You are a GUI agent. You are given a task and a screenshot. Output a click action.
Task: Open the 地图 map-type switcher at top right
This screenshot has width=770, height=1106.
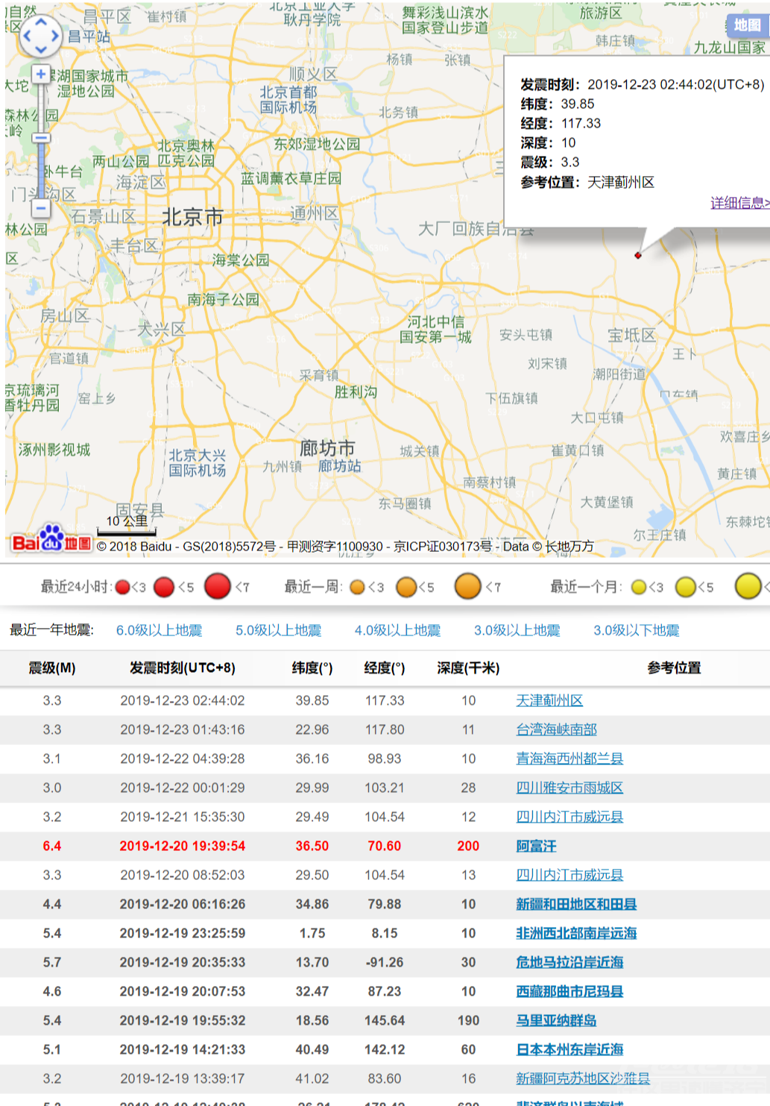(747, 25)
